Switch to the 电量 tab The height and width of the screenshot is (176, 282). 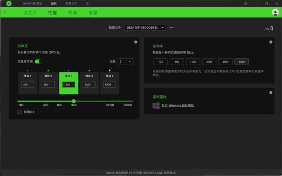(x=93, y=12)
